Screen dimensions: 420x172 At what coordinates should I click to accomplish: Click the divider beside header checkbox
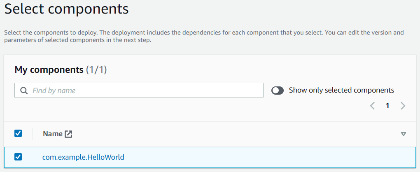32,134
